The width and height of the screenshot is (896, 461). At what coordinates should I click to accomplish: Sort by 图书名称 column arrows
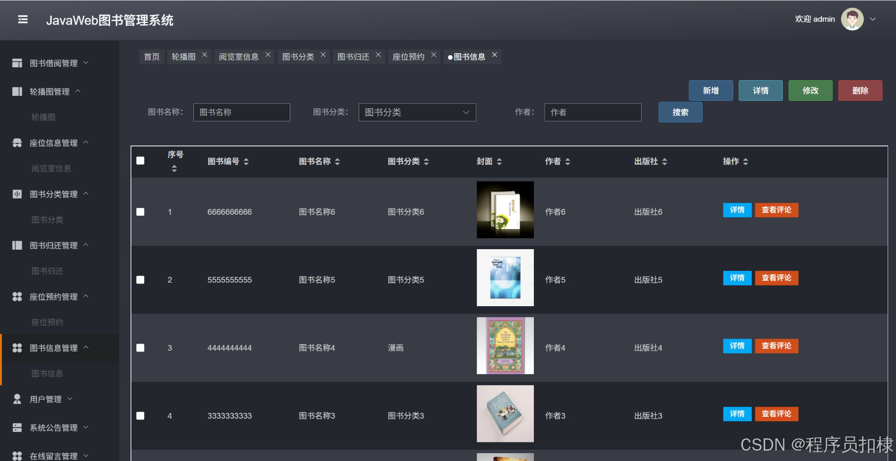pos(337,162)
